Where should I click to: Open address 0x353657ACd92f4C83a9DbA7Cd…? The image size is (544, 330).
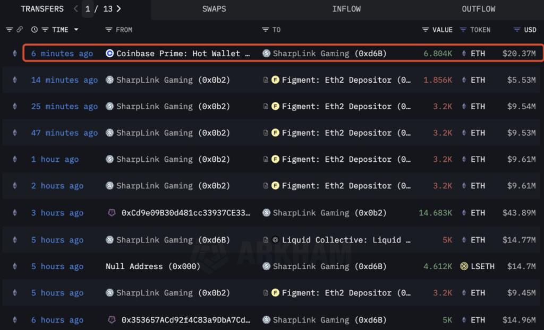click(x=185, y=319)
